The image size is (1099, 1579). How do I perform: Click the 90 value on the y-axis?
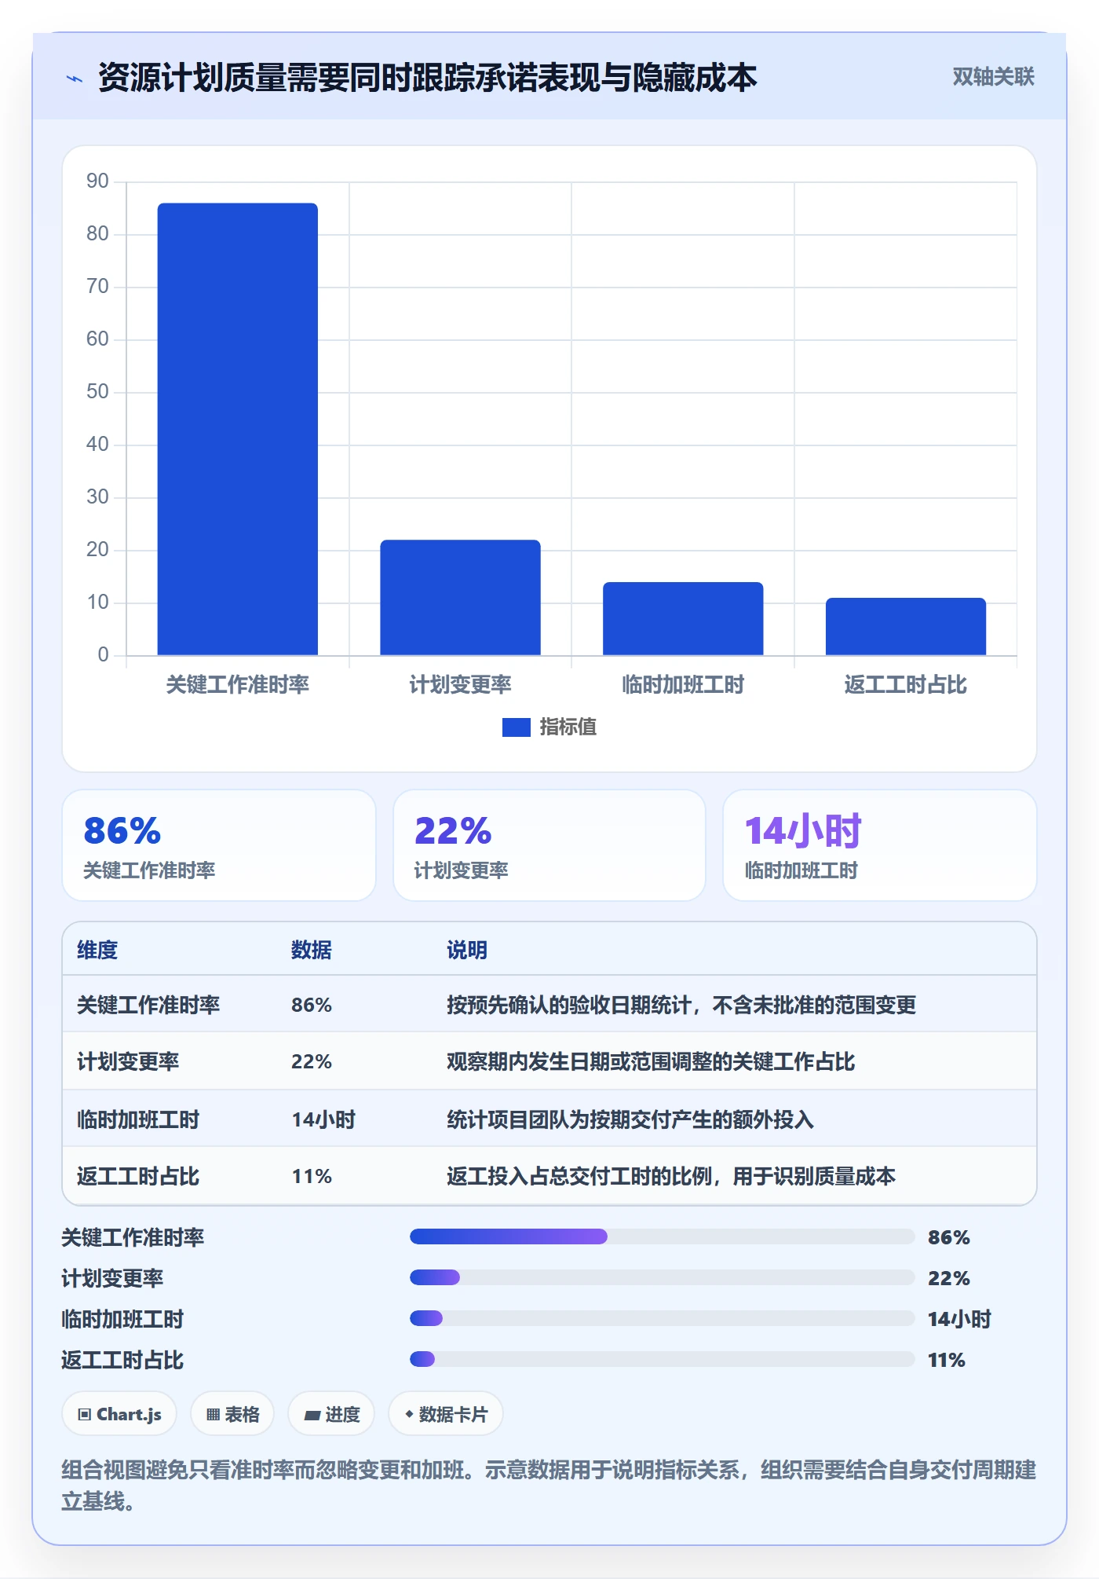97,181
